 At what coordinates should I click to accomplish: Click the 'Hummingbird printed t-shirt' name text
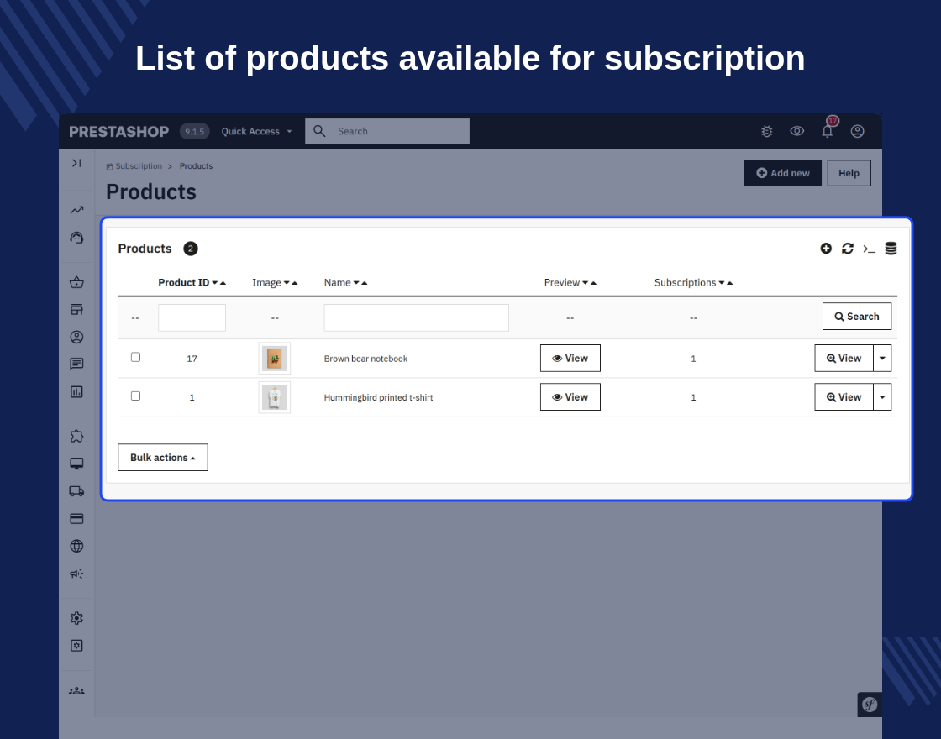coord(378,398)
